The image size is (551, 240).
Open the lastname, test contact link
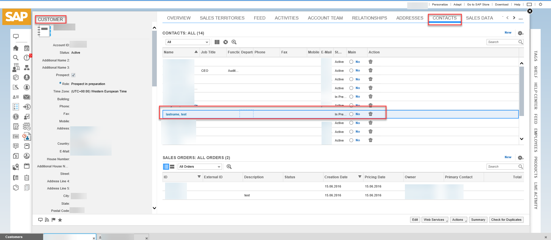[x=176, y=114]
